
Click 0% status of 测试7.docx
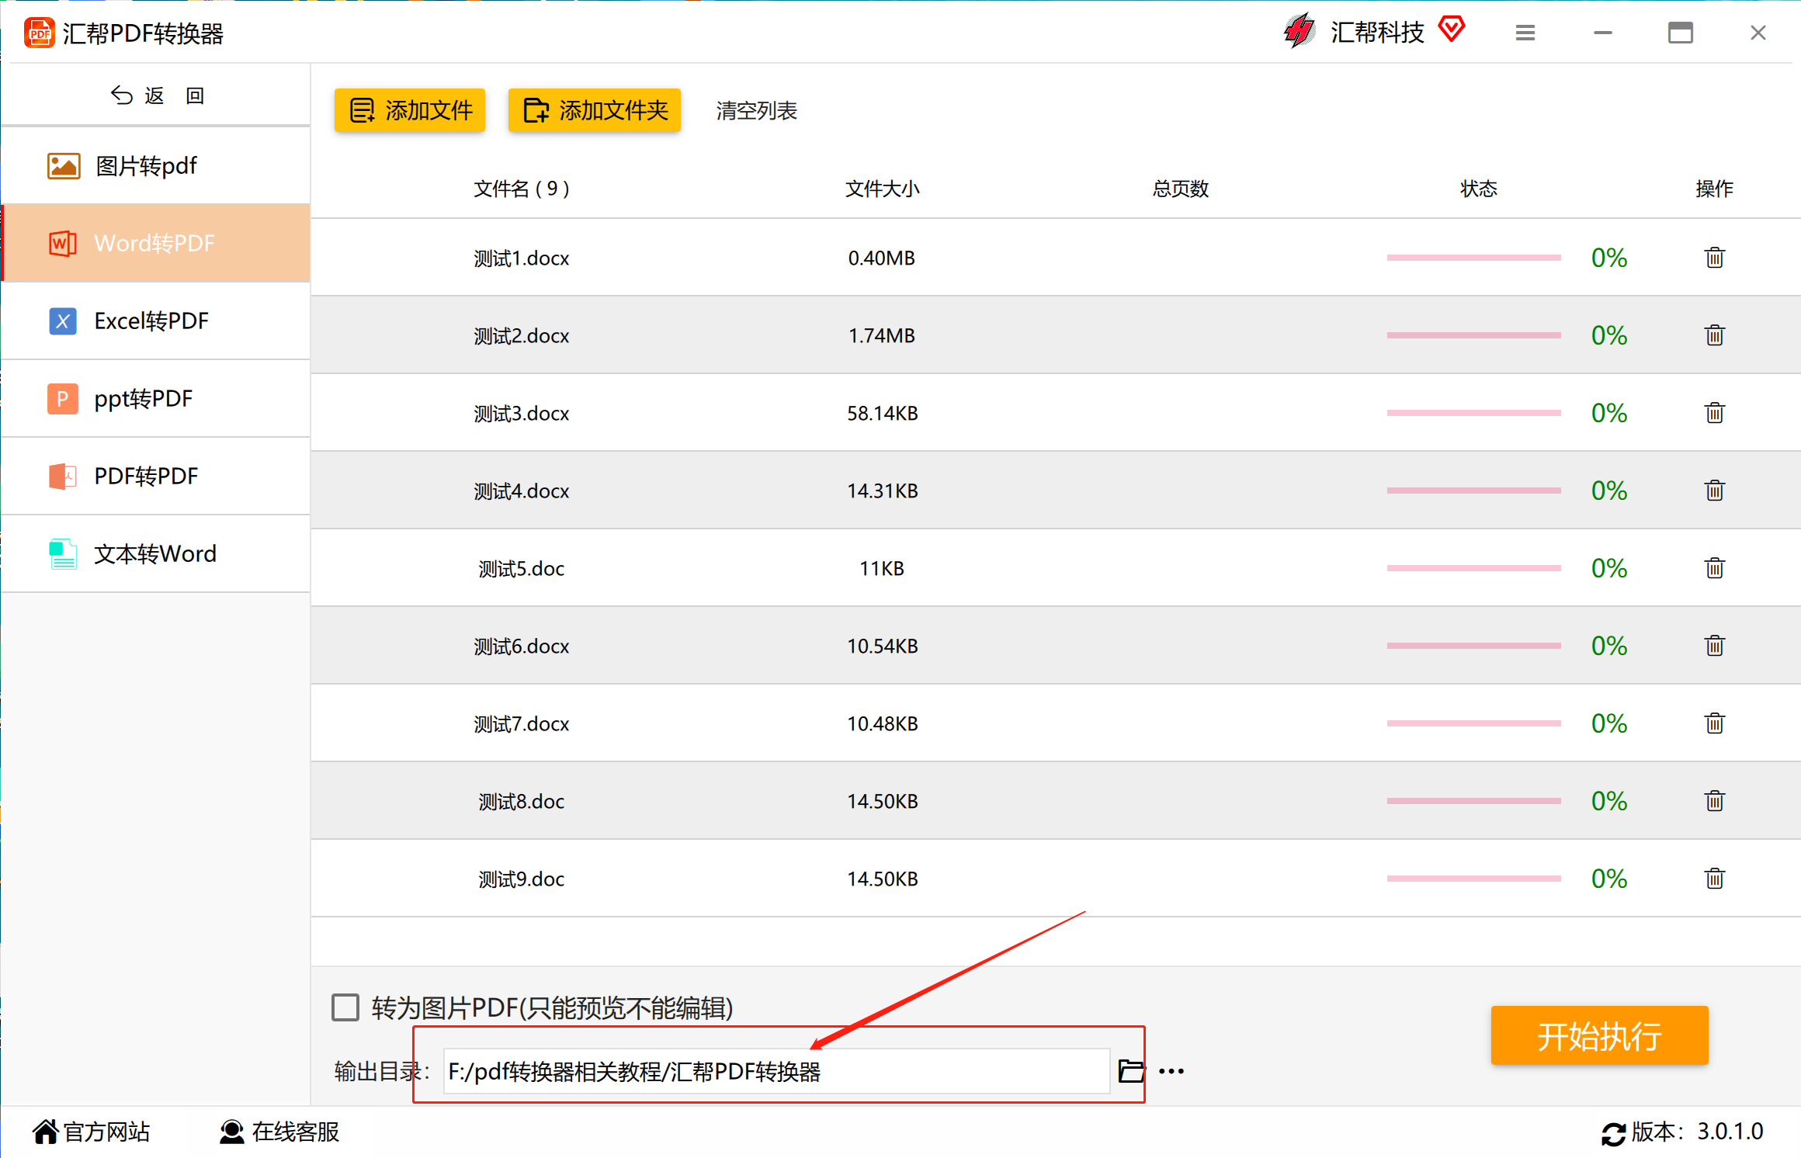pyautogui.click(x=1608, y=723)
